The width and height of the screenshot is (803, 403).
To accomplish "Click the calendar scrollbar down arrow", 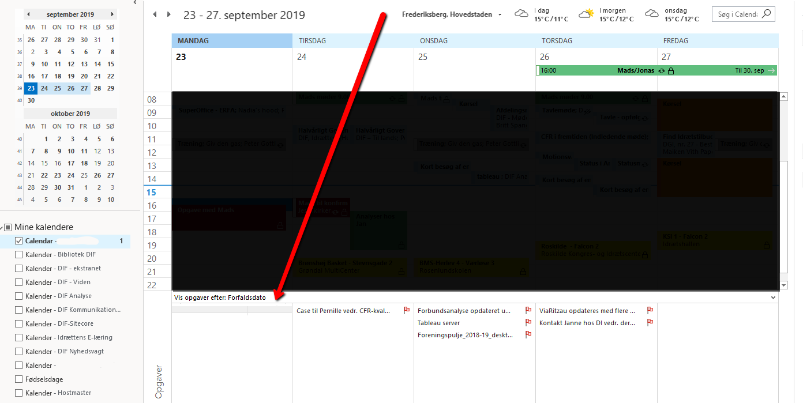I will pos(783,285).
